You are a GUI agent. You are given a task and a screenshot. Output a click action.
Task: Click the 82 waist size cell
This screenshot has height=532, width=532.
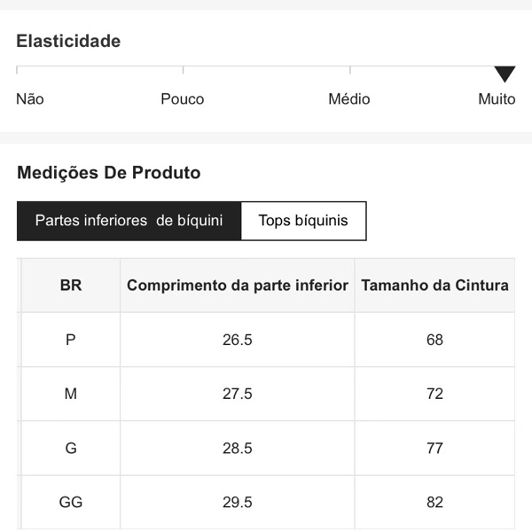point(434,502)
